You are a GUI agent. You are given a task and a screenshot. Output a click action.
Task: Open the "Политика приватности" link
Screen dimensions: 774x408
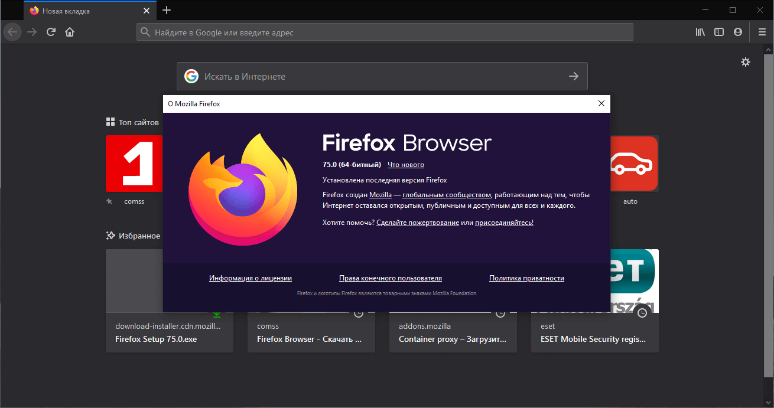(x=526, y=278)
